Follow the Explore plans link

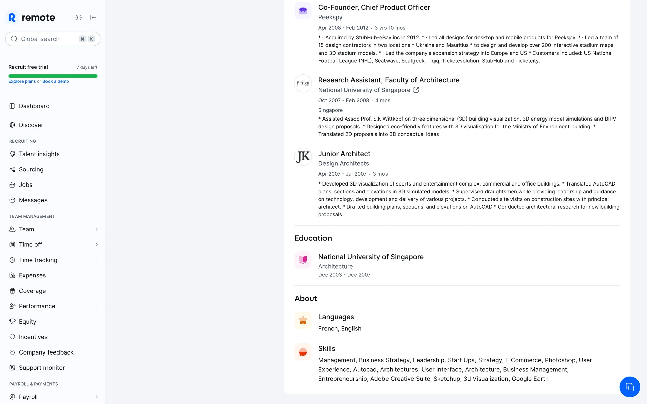pos(22,81)
